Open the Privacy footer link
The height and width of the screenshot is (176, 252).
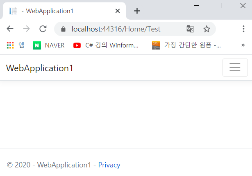(x=109, y=165)
